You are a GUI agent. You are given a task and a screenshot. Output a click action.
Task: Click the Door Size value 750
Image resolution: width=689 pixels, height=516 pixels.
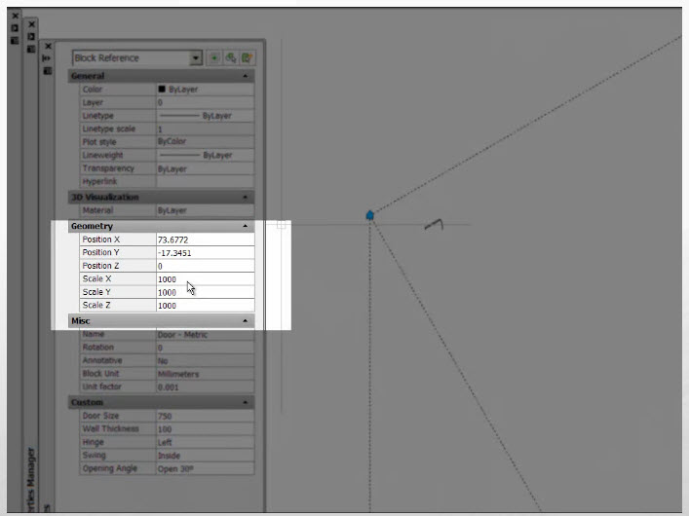coord(206,416)
